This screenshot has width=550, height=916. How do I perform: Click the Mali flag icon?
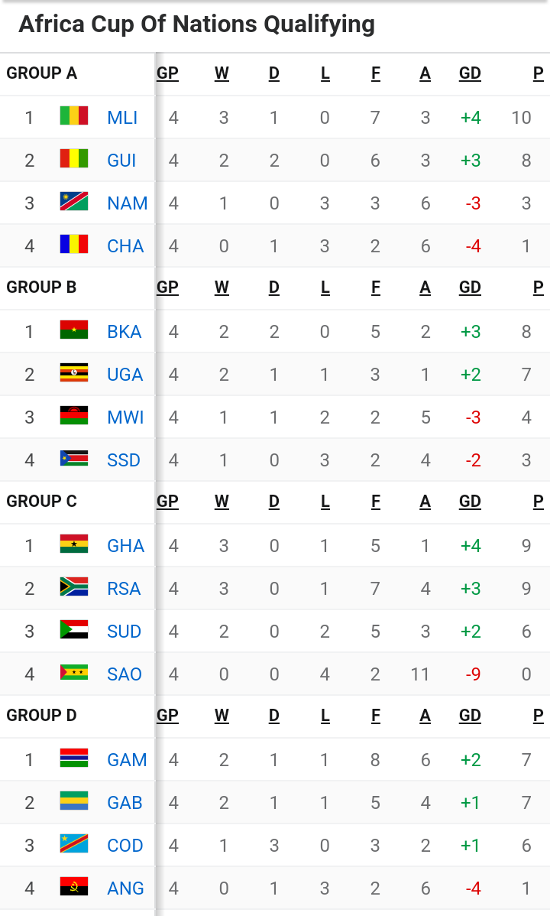[x=74, y=116]
